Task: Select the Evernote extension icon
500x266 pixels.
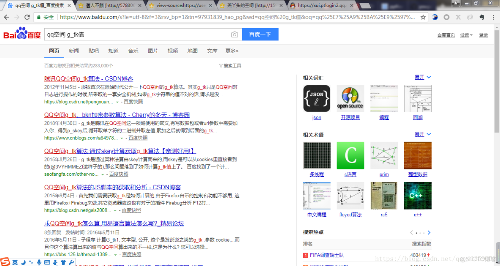Action: click(x=481, y=17)
